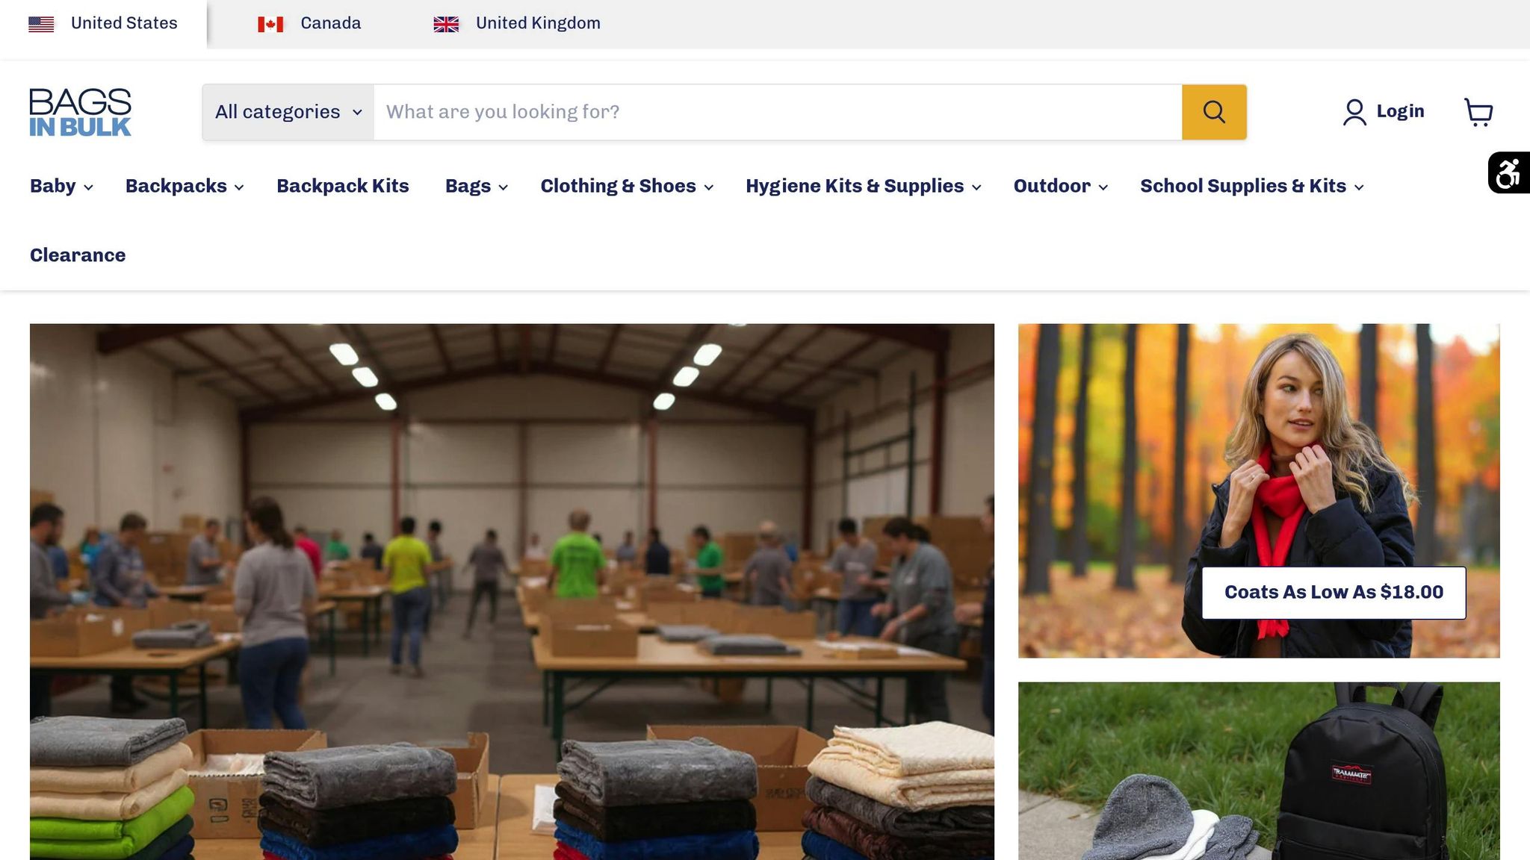Open the accessibility widget icon
1530x860 pixels.
[1508, 172]
